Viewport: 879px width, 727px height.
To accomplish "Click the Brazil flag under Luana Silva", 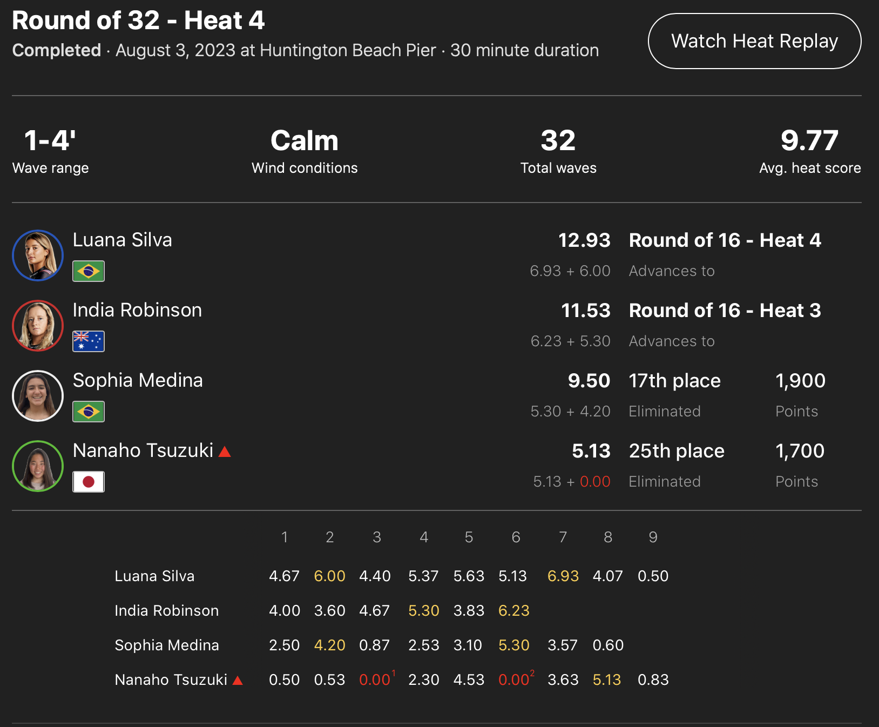I will [x=89, y=271].
